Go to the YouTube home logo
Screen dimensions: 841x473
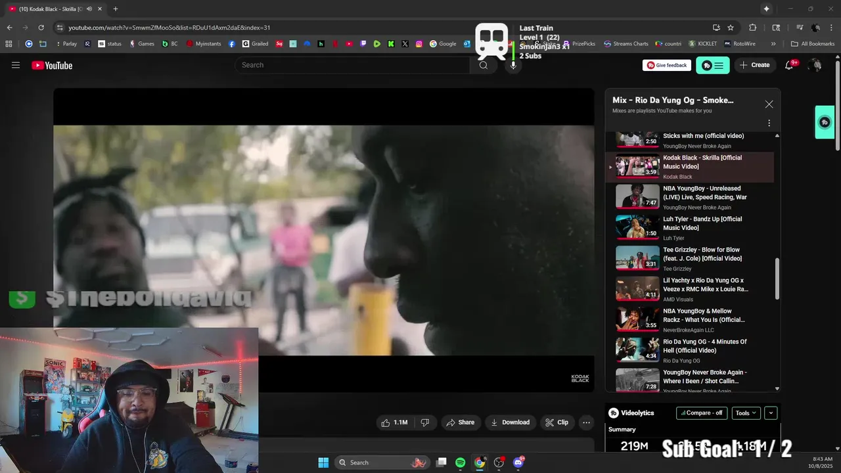52,65
